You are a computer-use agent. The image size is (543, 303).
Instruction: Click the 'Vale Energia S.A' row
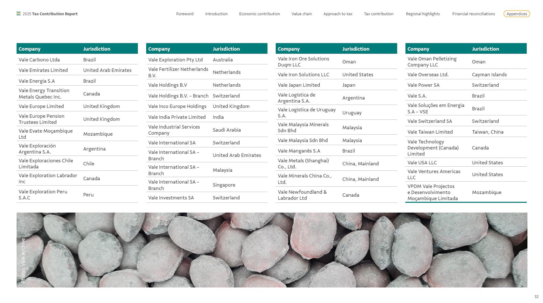point(77,81)
